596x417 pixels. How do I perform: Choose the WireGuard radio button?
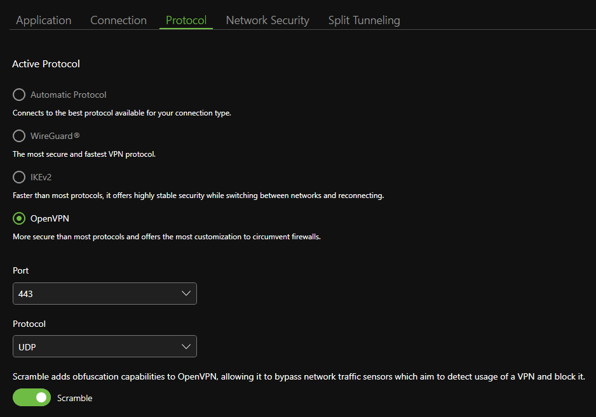tap(19, 136)
